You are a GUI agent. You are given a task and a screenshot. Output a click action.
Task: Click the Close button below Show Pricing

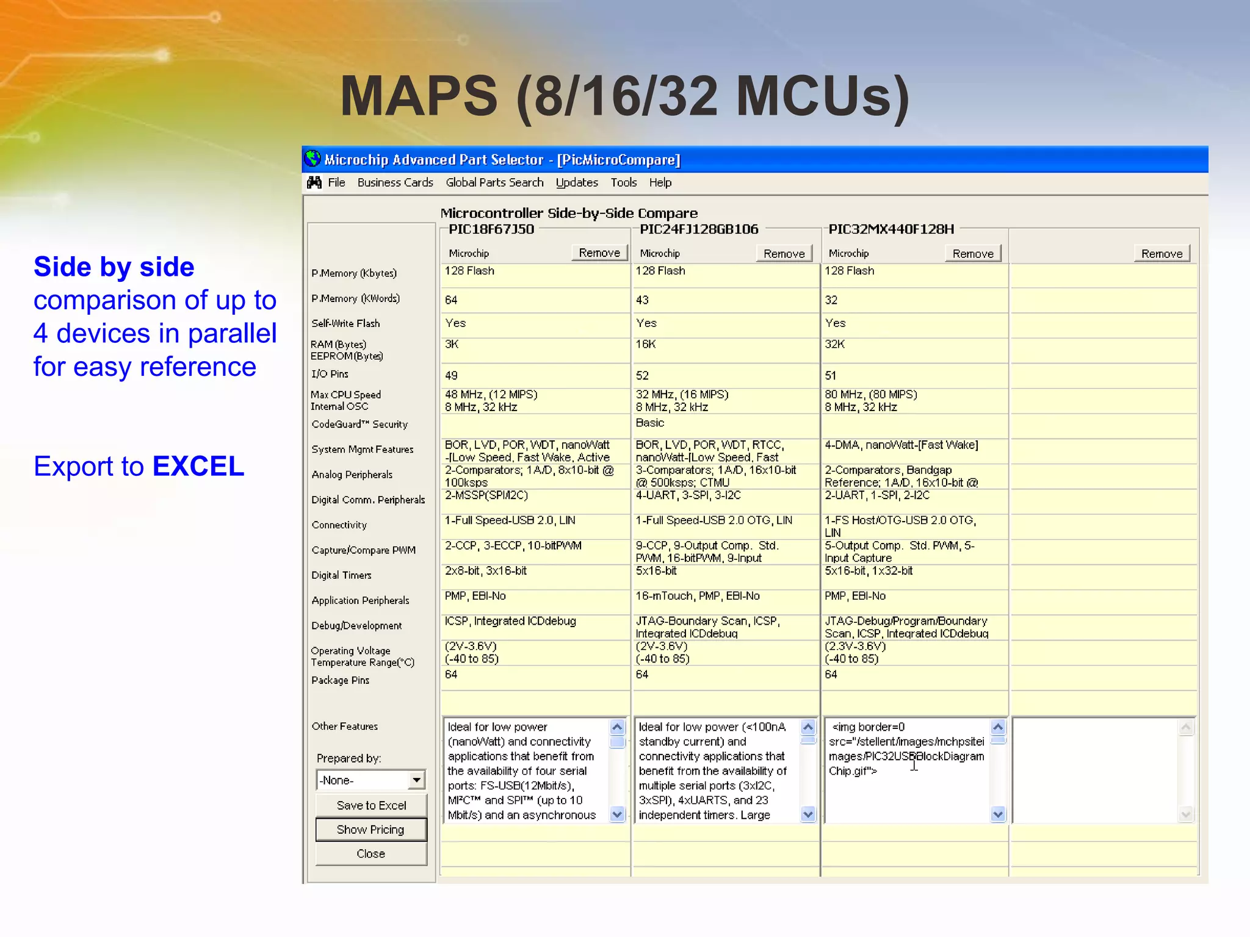(371, 854)
